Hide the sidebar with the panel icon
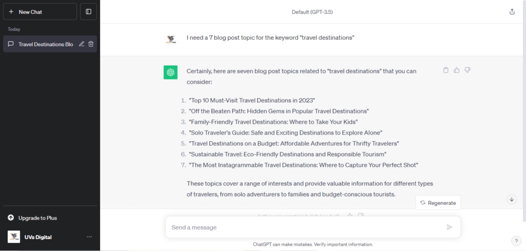526x251 pixels. coord(88,12)
